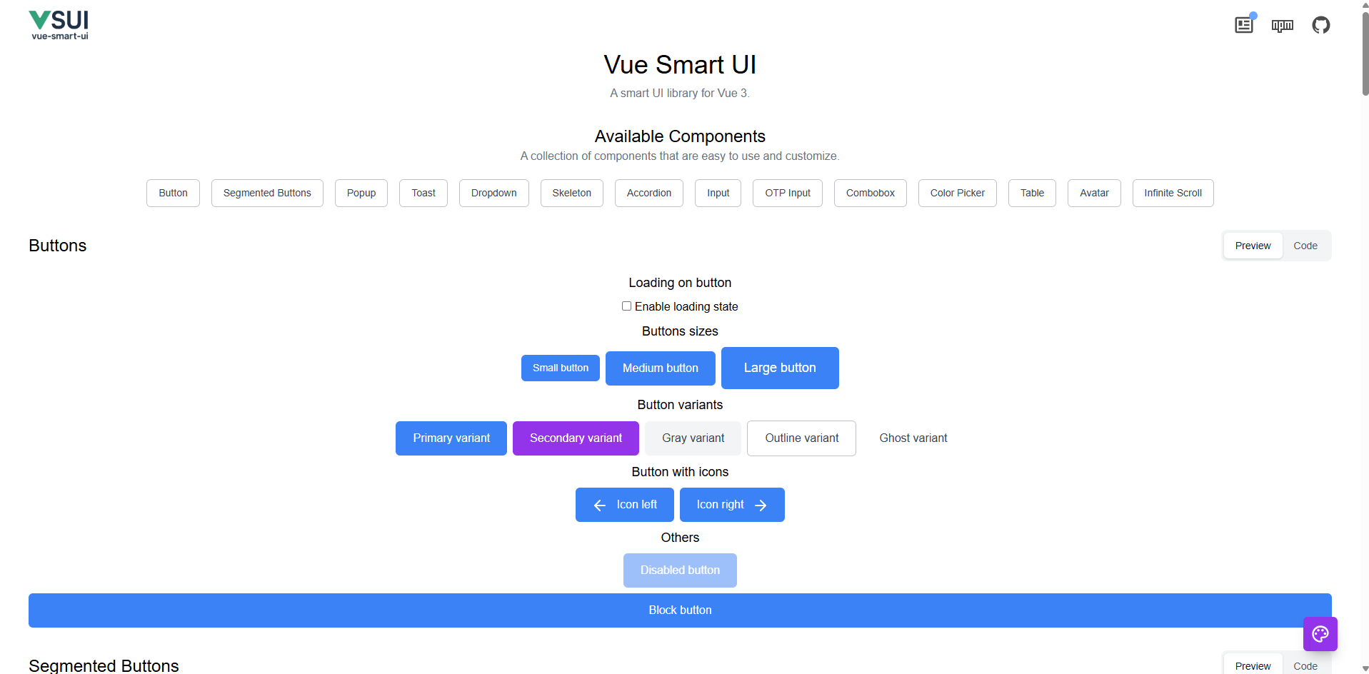Navigate to the OTP Input component
Image resolution: width=1369 pixels, height=674 pixels.
pyautogui.click(x=787, y=193)
